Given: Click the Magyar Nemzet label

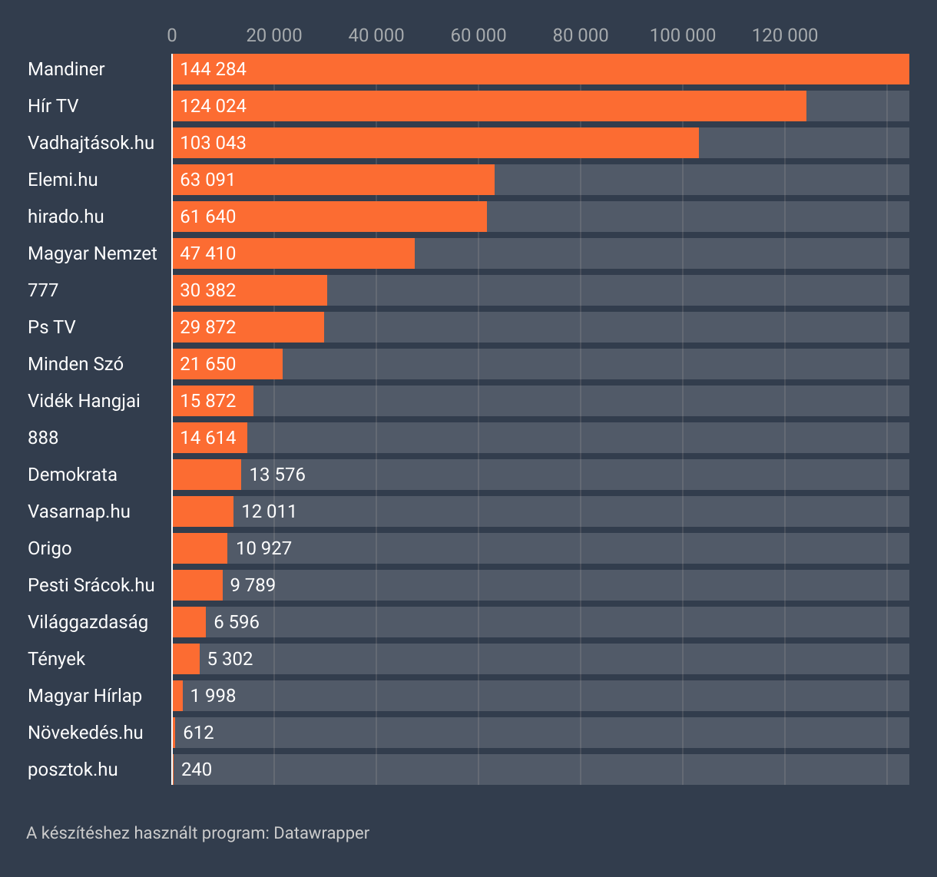Looking at the screenshot, I should [x=92, y=253].
